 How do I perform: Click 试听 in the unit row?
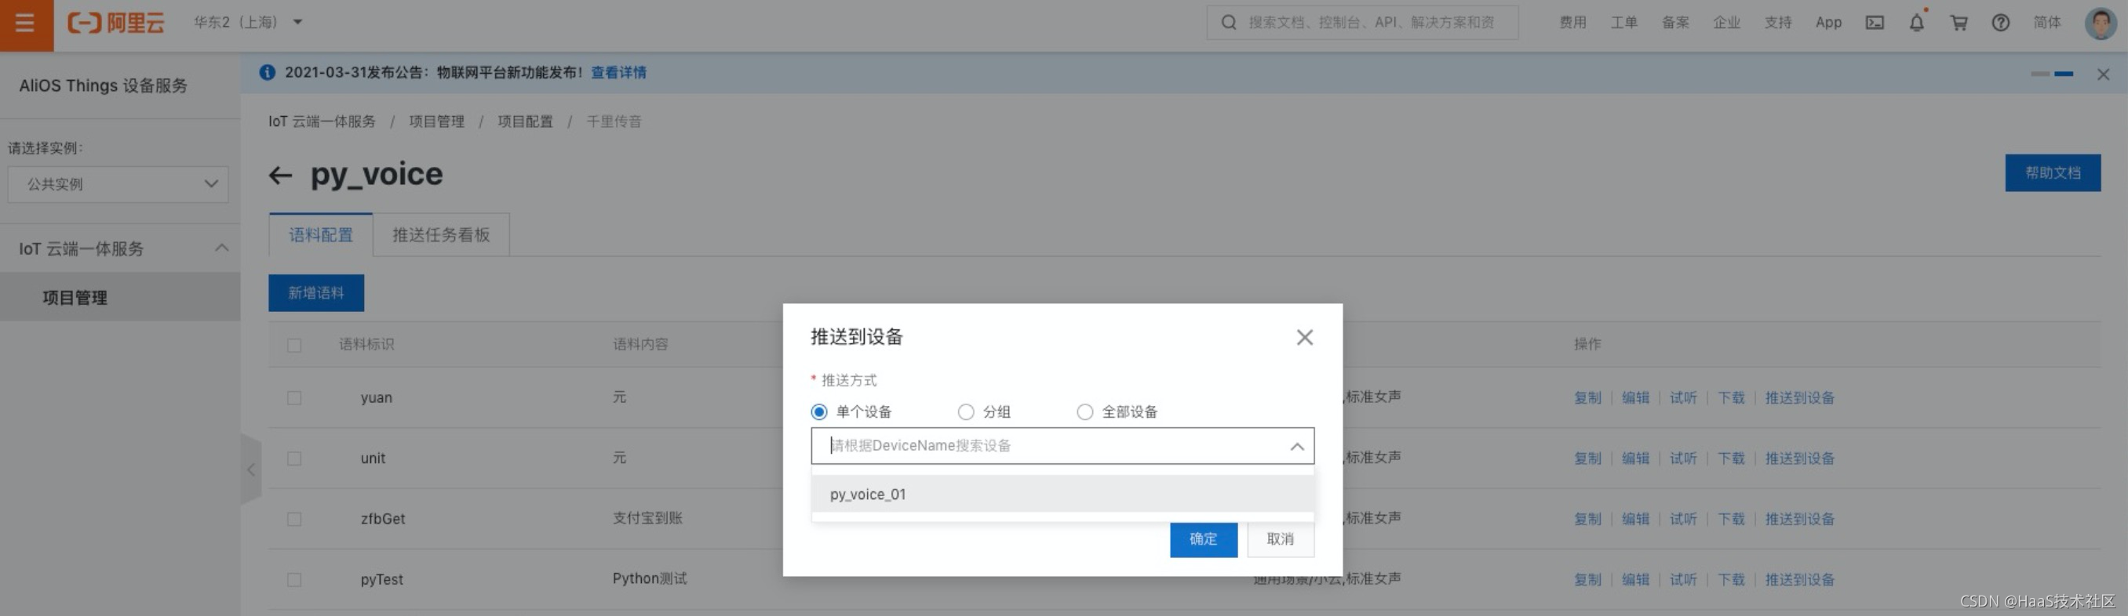click(x=1683, y=458)
